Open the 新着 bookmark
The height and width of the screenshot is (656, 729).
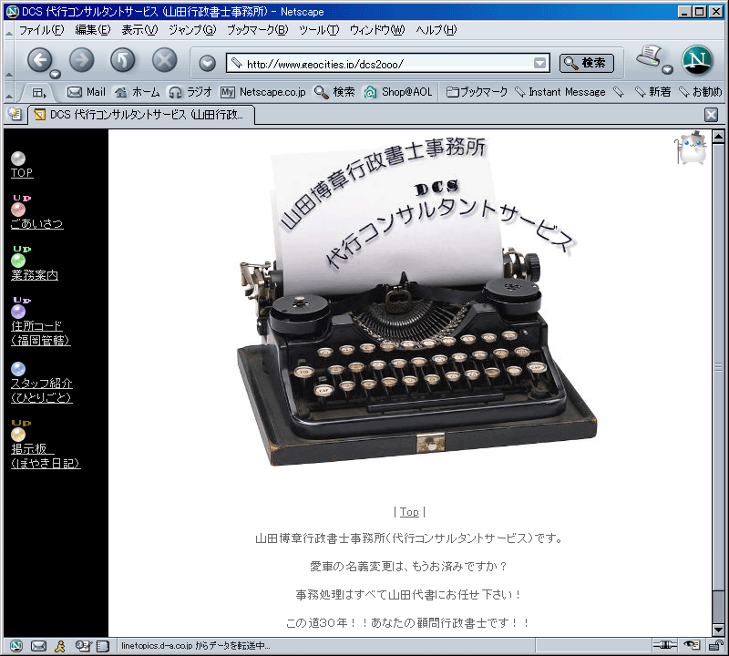[x=652, y=92]
